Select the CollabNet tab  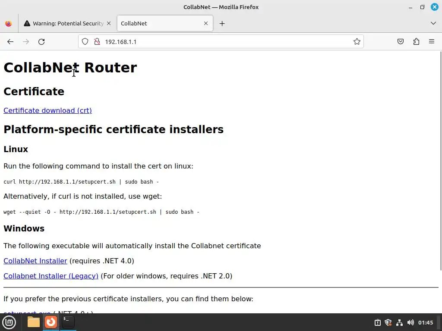165,23
